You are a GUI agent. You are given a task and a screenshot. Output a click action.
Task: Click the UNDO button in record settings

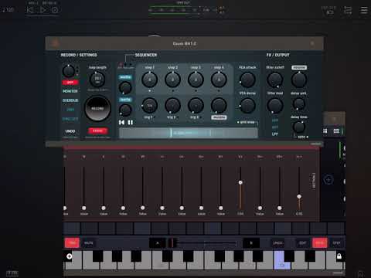(x=70, y=131)
